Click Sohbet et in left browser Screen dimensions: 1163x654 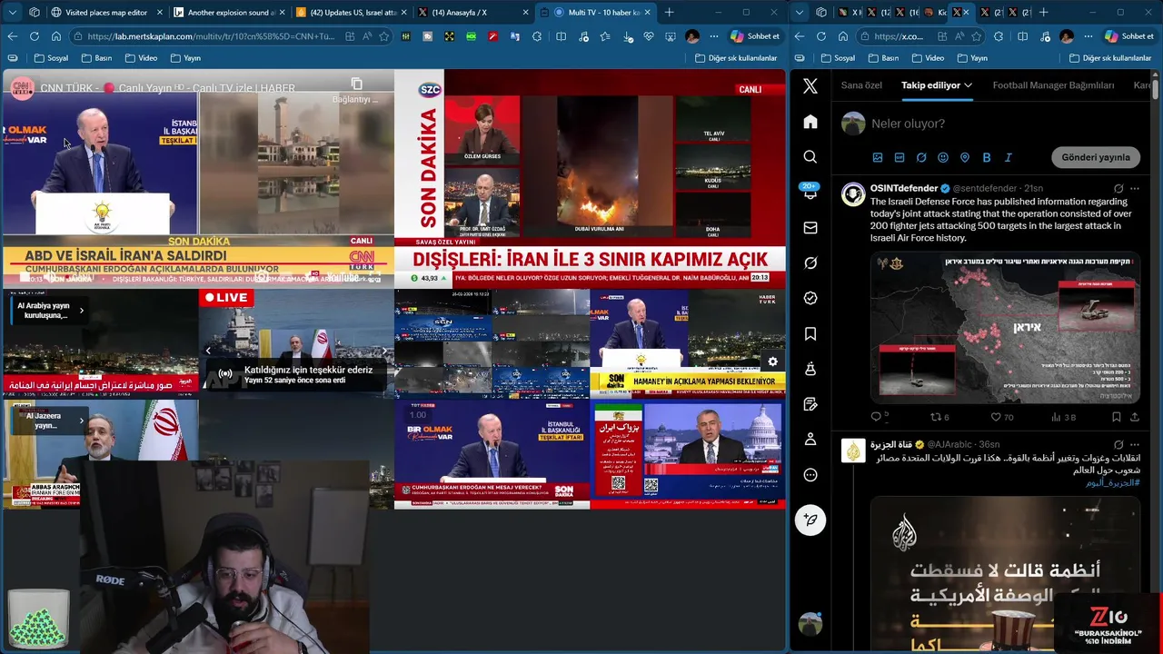(x=754, y=36)
